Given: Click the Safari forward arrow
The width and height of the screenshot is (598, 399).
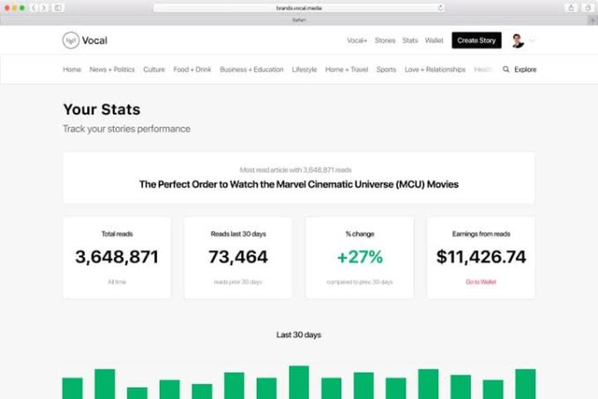Looking at the screenshot, I should pos(44,8).
